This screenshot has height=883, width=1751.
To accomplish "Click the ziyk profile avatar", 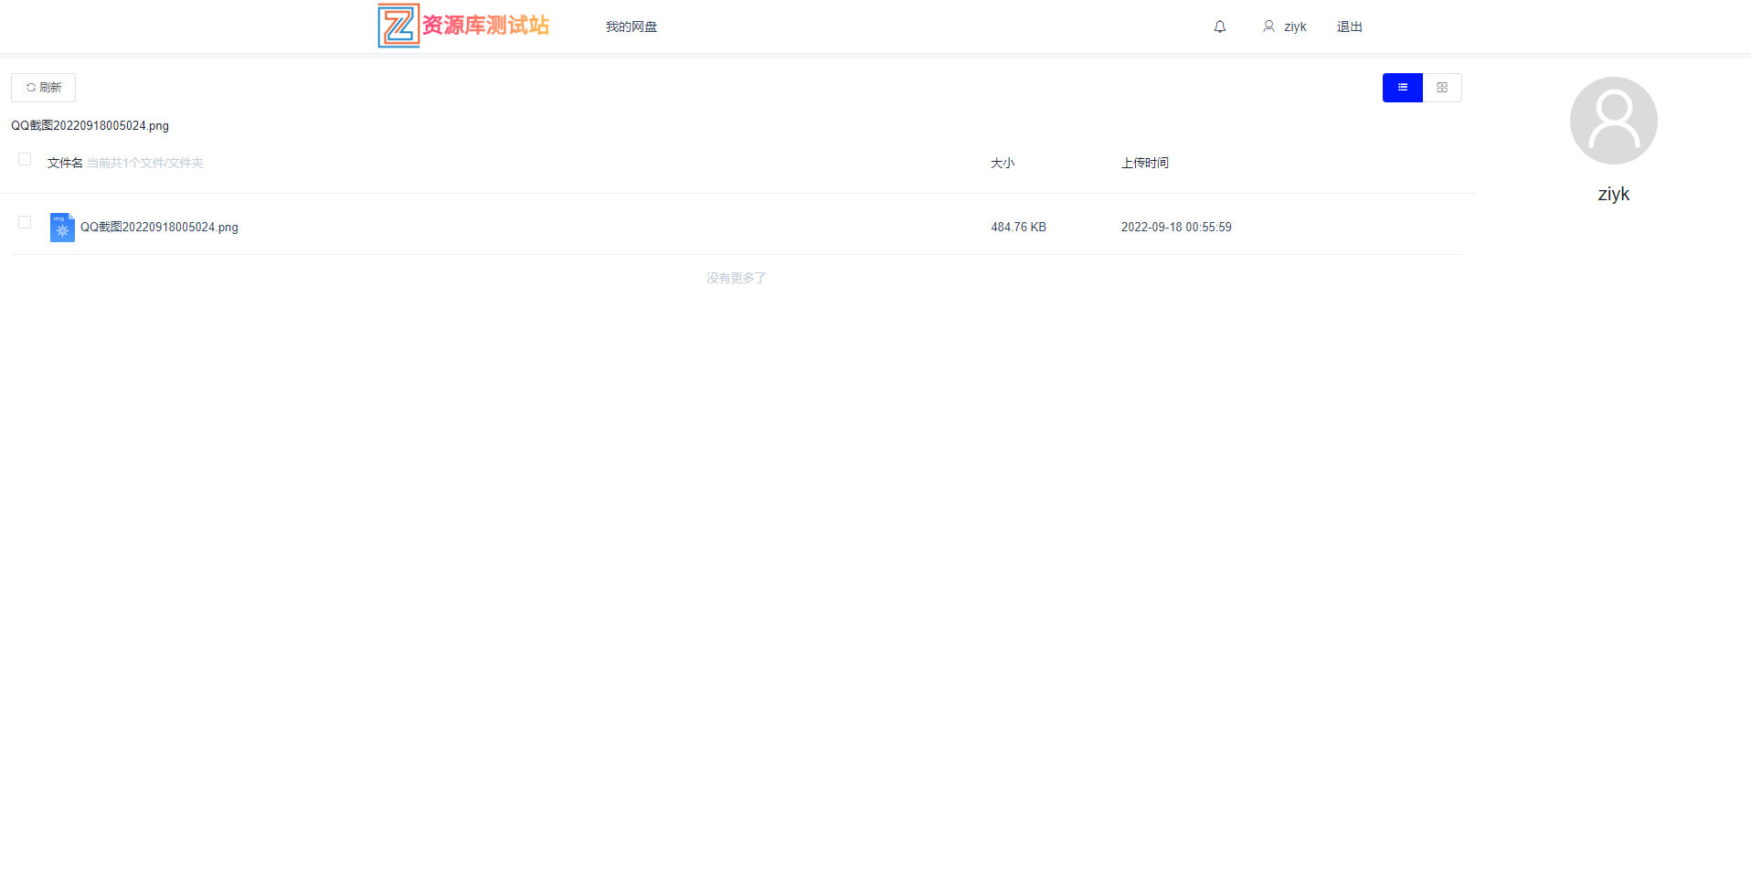I will point(1613,121).
